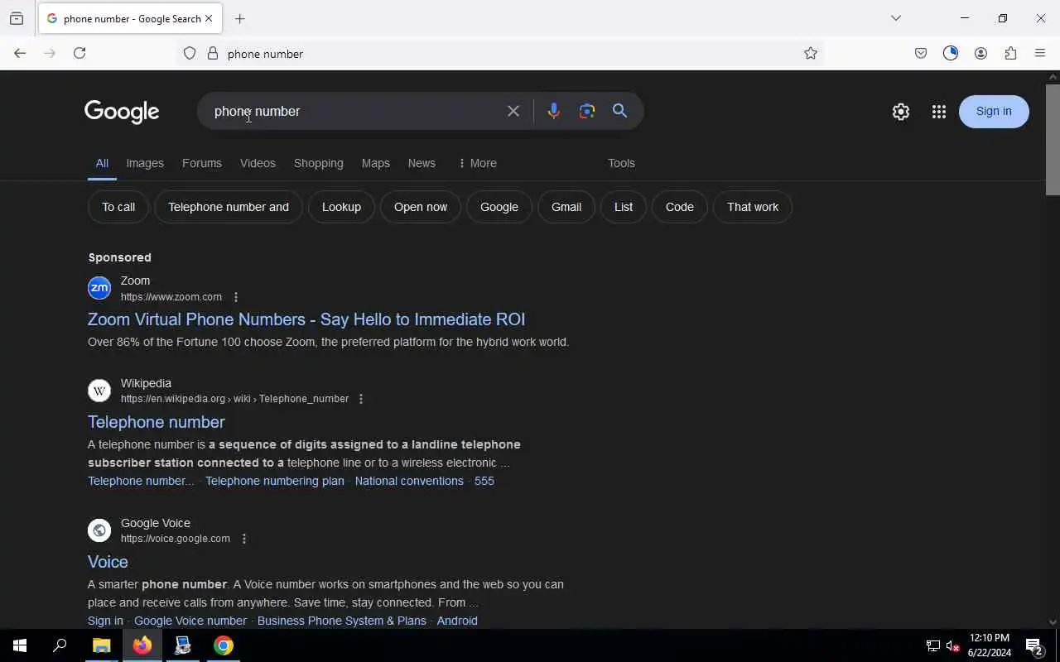Open the Firefox application menu
The height and width of the screenshot is (662, 1060).
(1040, 54)
